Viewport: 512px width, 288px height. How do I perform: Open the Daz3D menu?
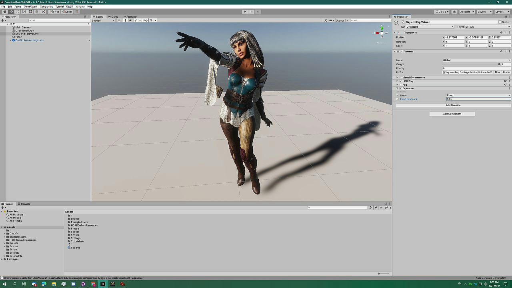coord(70,6)
